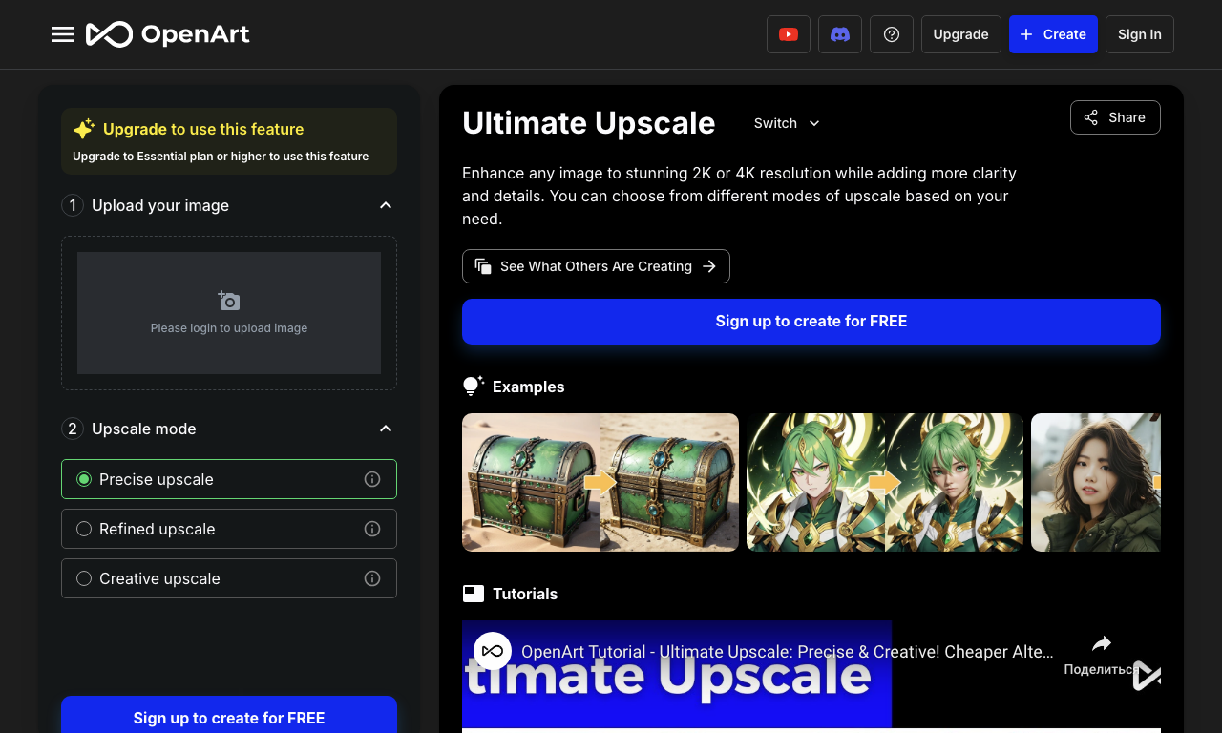Click the Sign In button
1222x733 pixels.
click(1140, 34)
